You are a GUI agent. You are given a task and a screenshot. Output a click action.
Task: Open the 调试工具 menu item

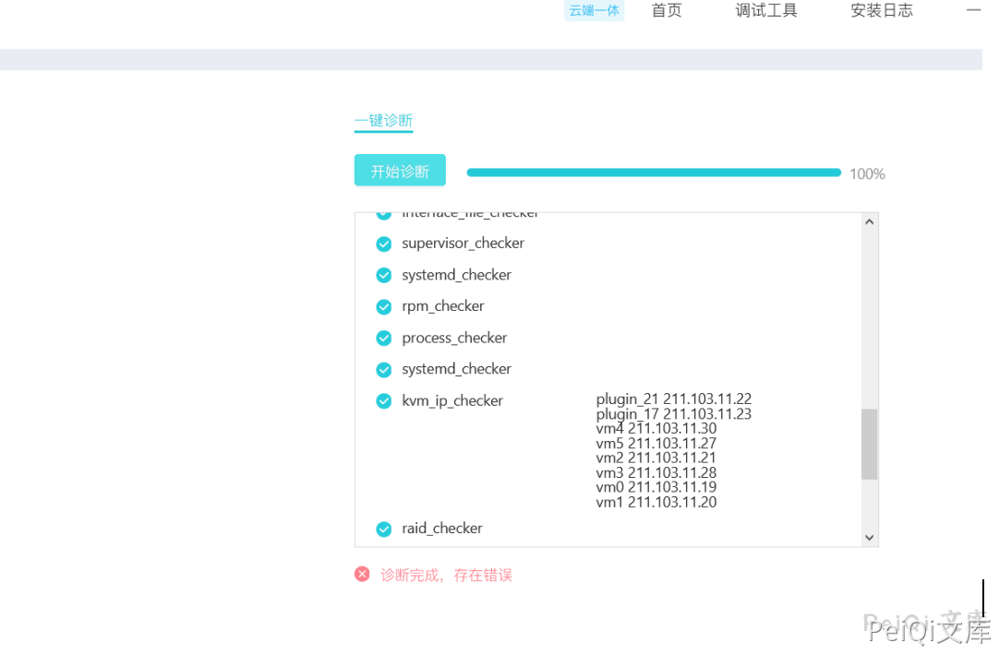click(766, 11)
